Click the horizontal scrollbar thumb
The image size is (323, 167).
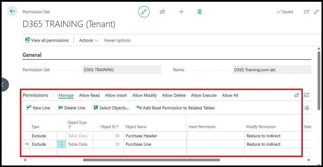click(x=151, y=160)
